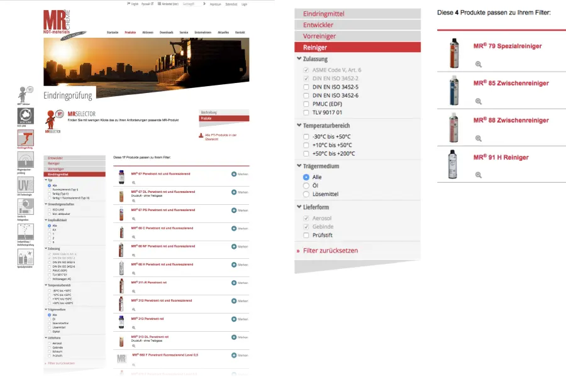This screenshot has width=566, height=377.
Task: Check +10°C bis +50°C temperature range
Action: (x=306, y=145)
